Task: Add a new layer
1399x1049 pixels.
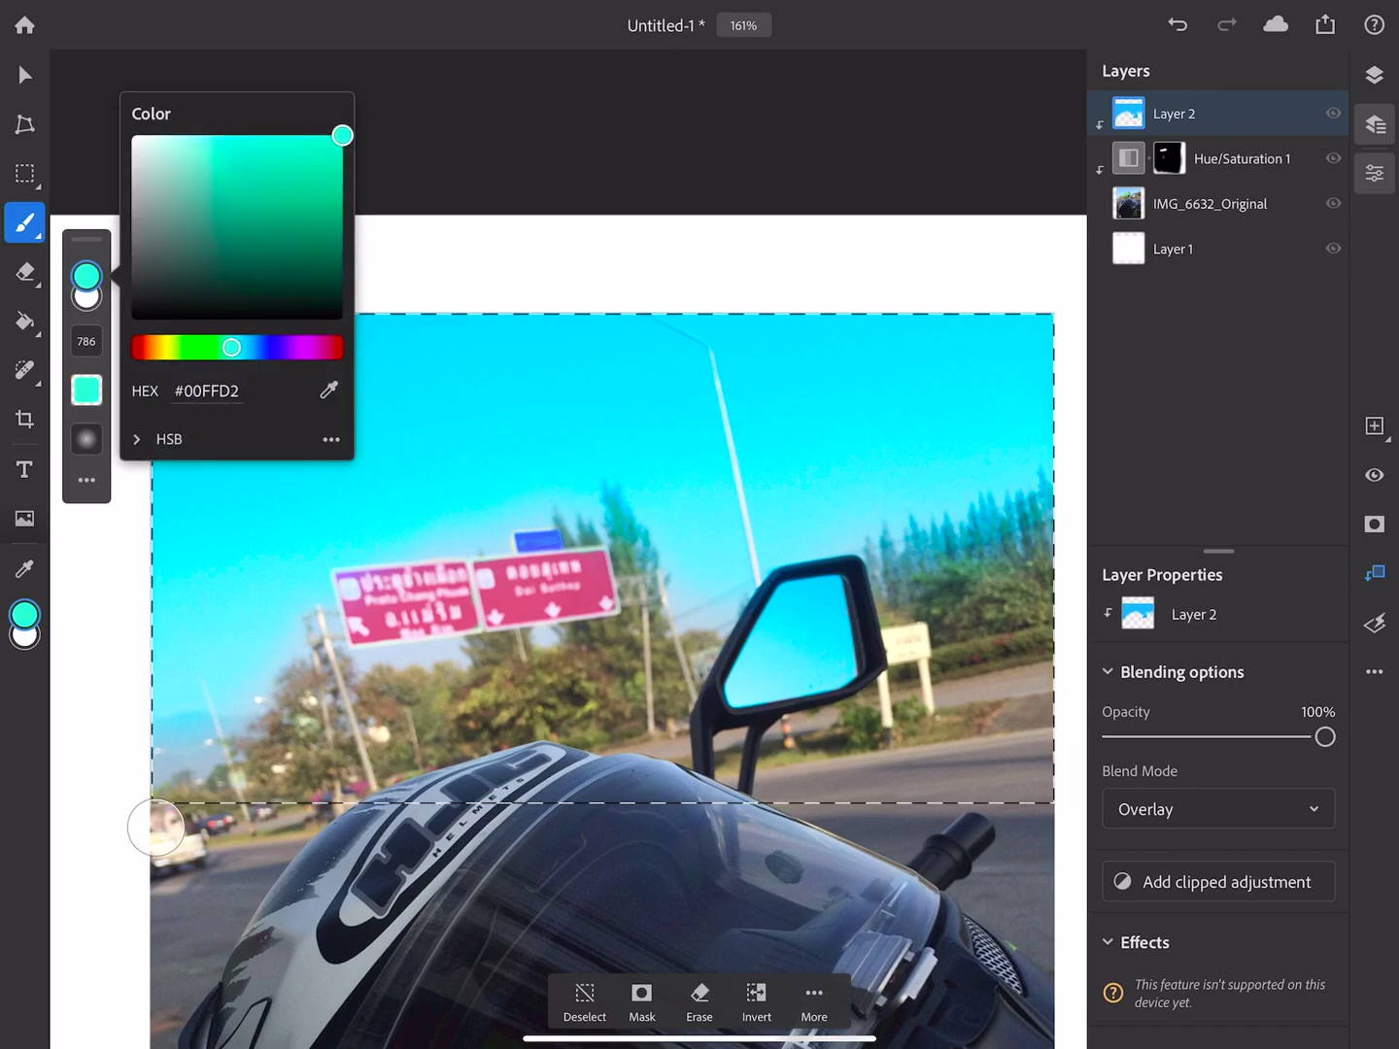Action: 1374,425
